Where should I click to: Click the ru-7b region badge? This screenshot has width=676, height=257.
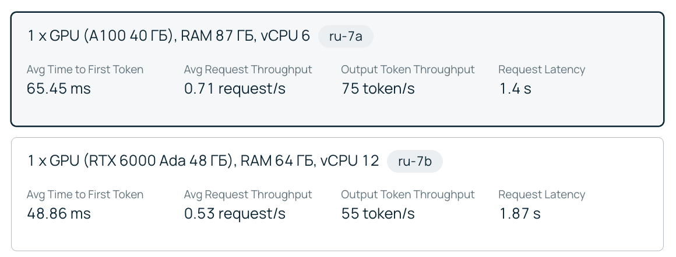415,161
